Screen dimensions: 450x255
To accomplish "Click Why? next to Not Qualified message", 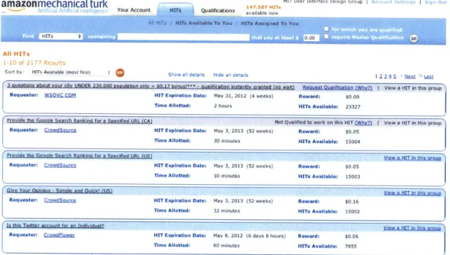I will coord(363,123).
